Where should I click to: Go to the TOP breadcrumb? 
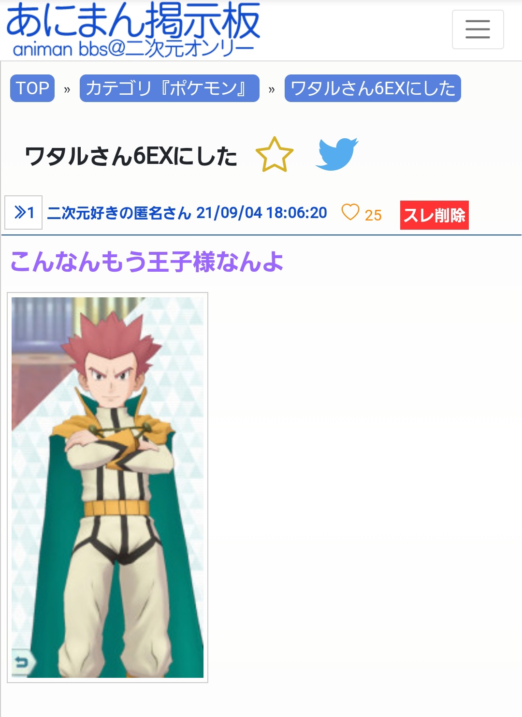[32, 88]
